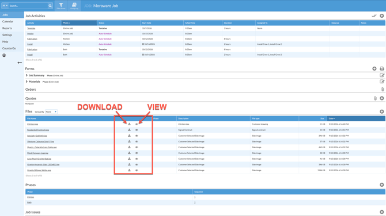View the Mock Company Logo file with eye icon

coord(137,153)
